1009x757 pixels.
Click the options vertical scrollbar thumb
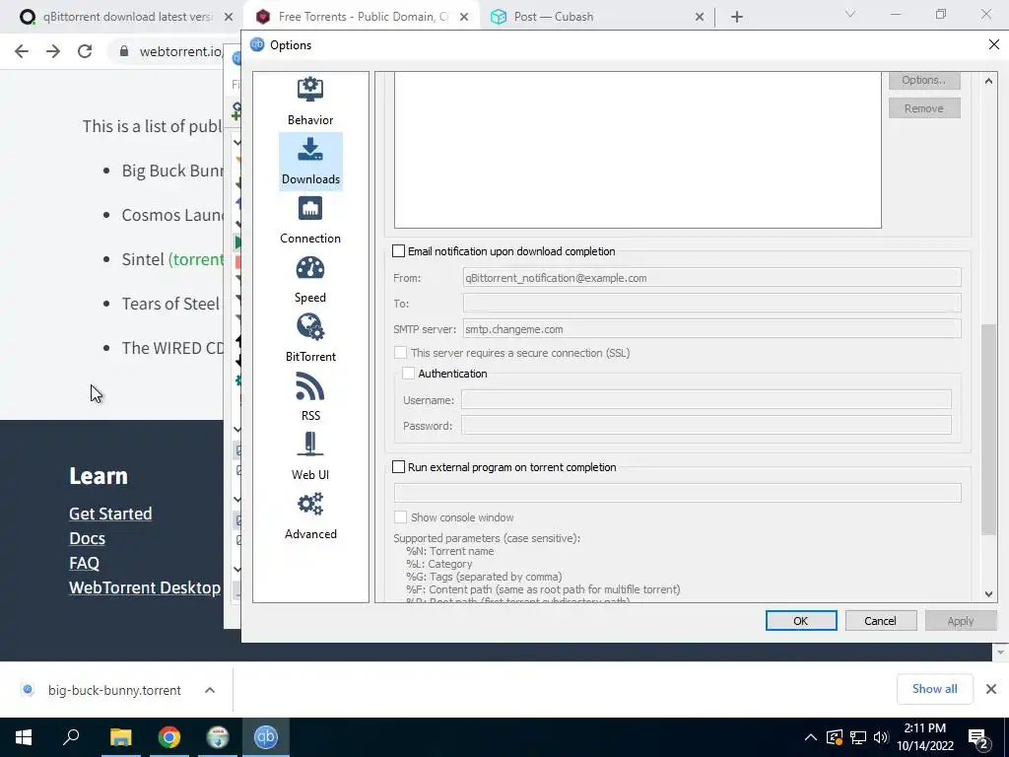click(988, 430)
